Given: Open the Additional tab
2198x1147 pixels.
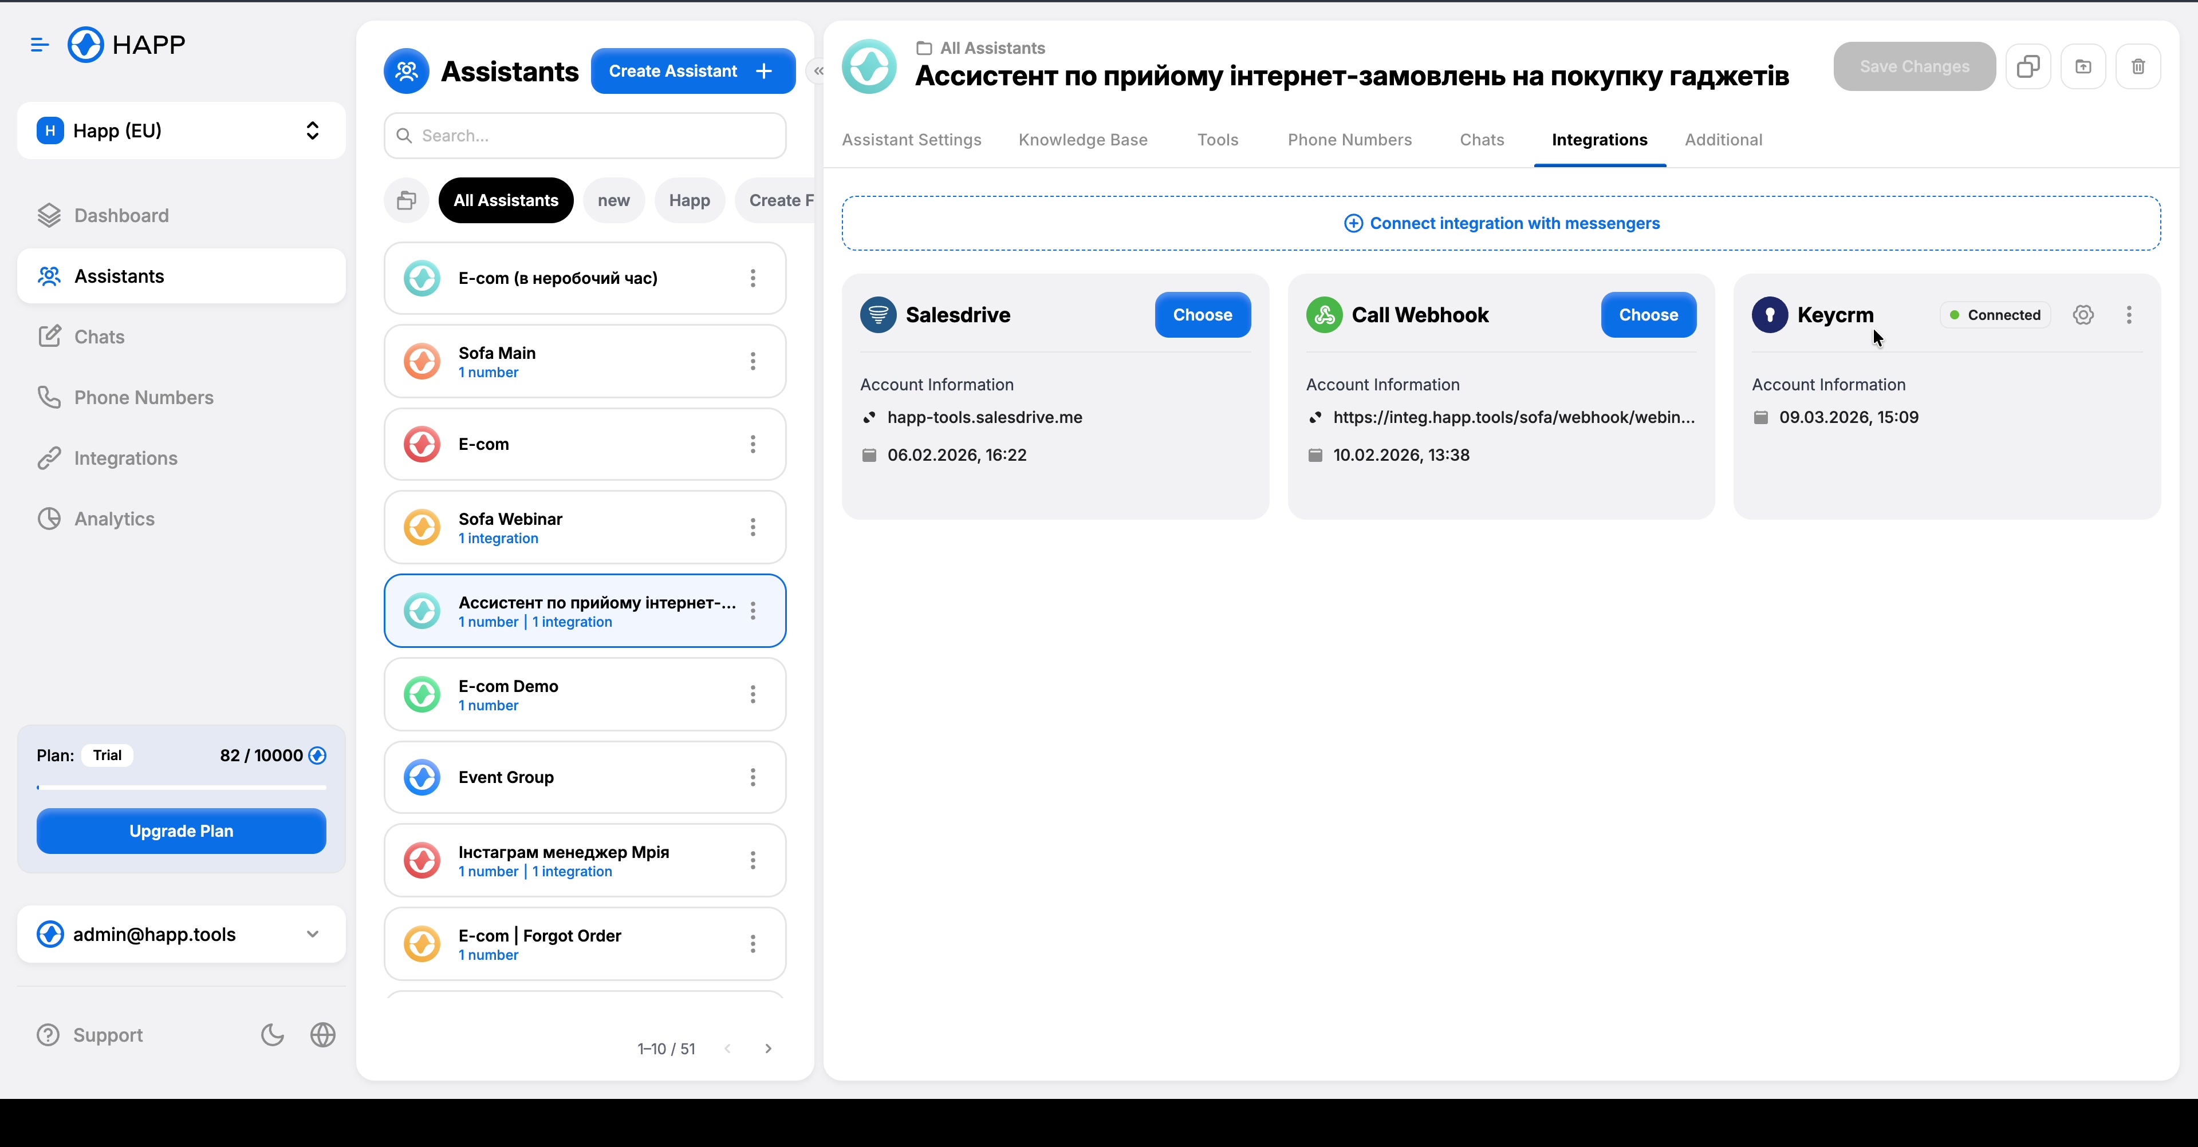Looking at the screenshot, I should coord(1724,140).
